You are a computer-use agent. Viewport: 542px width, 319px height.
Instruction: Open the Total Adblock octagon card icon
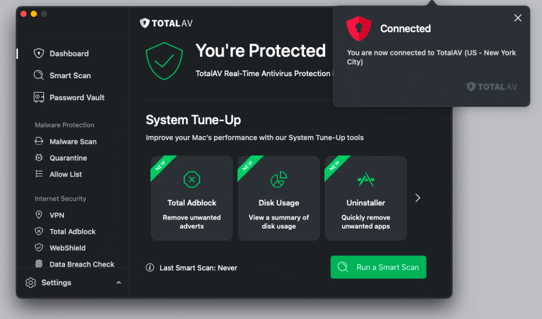(x=192, y=179)
